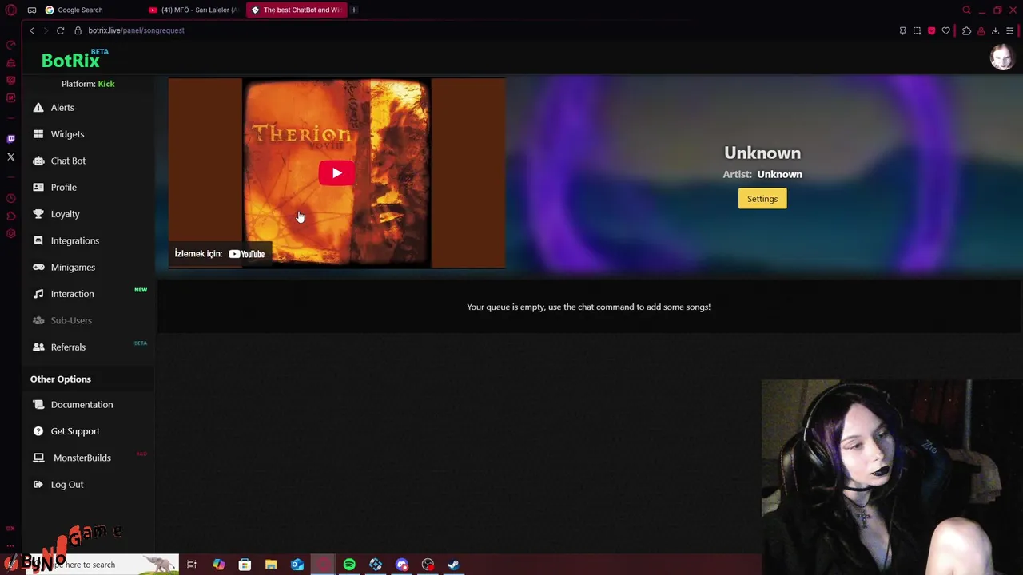1023x575 pixels.
Task: Go back in browser history
Action: tap(32, 30)
